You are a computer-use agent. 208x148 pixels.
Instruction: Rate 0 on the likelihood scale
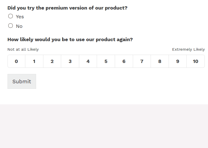pos(16,61)
